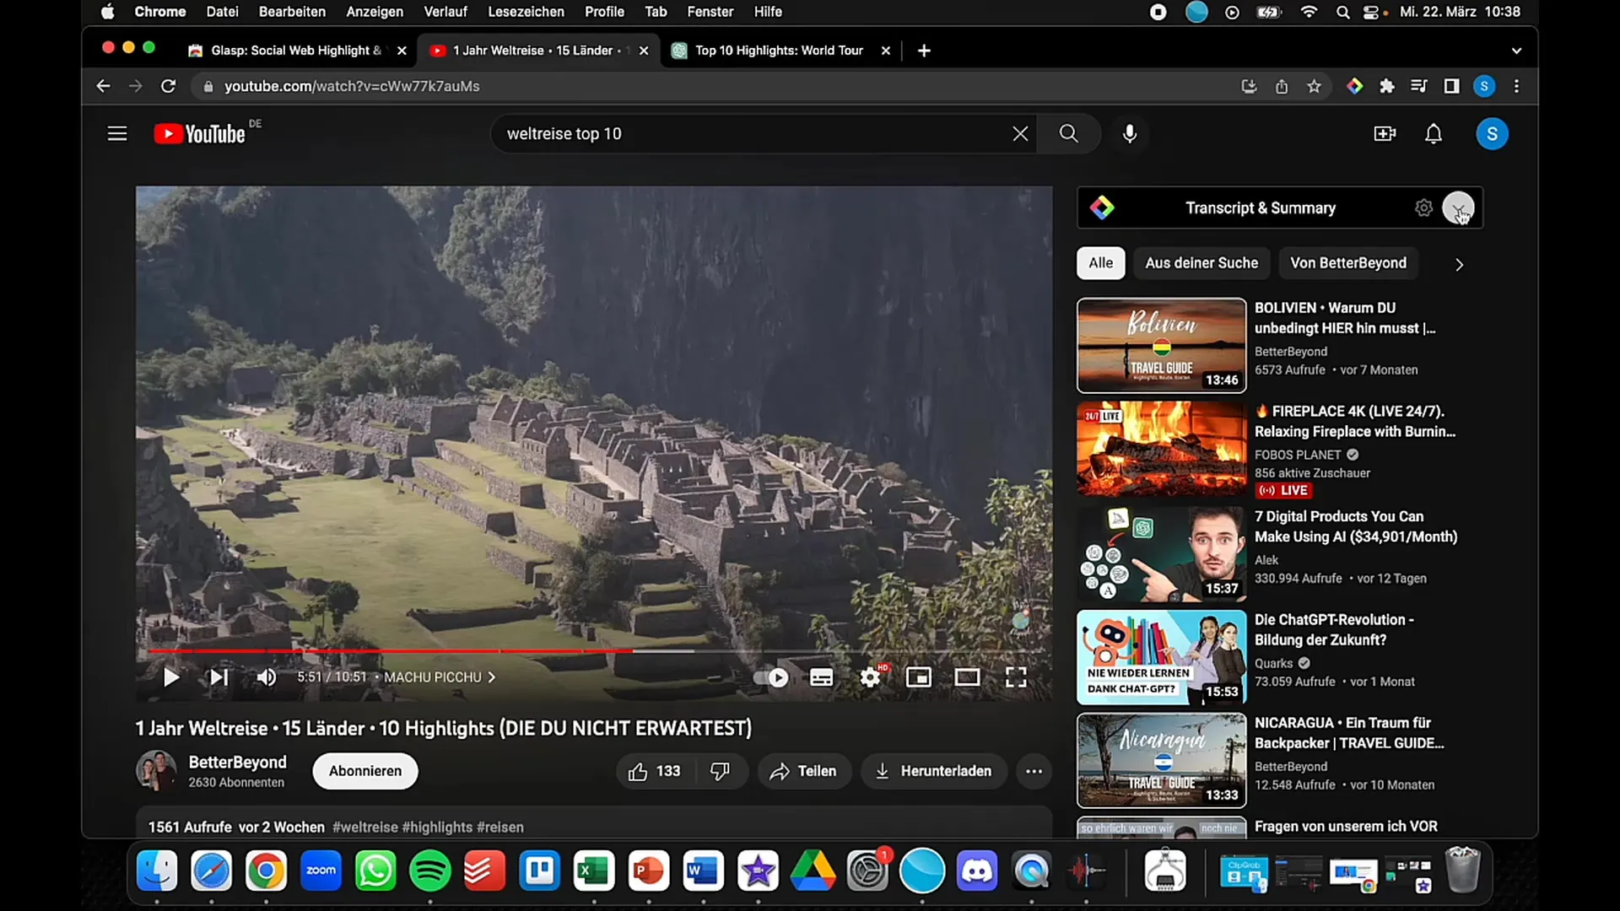Viewport: 1620px width, 911px height.
Task: Click the YouTube notifications bell icon
Action: pos(1433,133)
